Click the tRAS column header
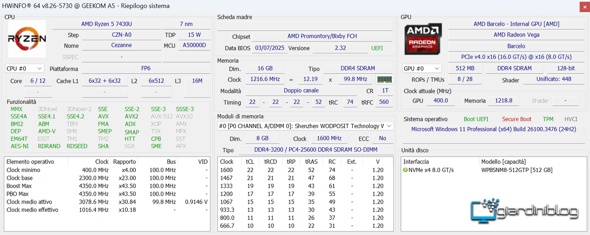The image size is (590, 235). (x=311, y=162)
